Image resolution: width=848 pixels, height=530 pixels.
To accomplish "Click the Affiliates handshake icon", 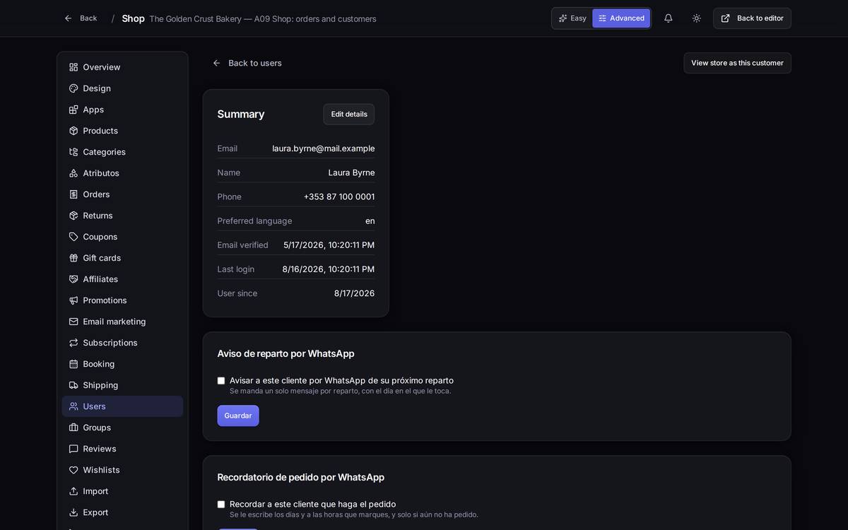I will point(73,279).
